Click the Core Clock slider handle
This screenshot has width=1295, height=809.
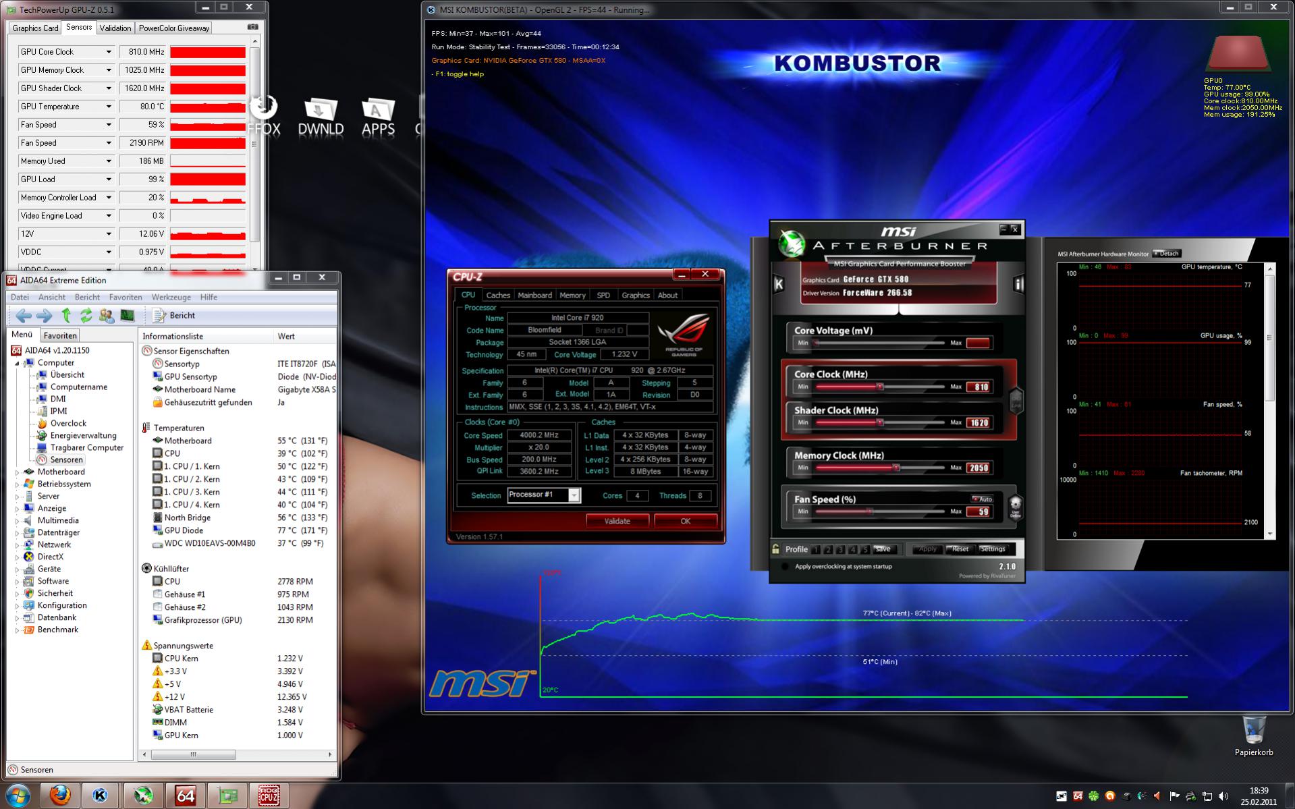879,387
